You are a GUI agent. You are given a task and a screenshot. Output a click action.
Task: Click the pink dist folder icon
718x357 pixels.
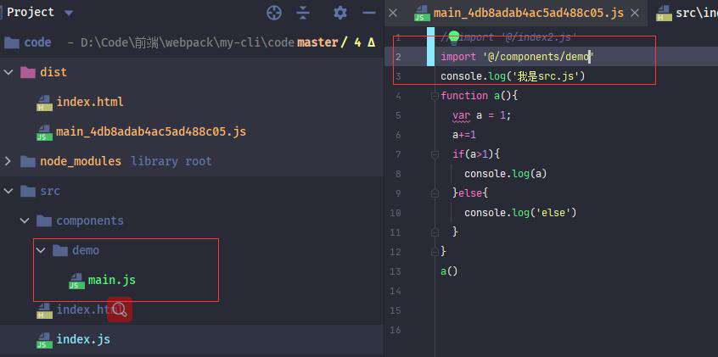pos(28,72)
